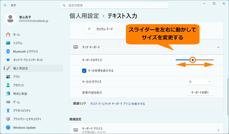The height and width of the screenshot is (134, 229).
Task: Select ホーム in the sidebar
Action: coord(33,35)
